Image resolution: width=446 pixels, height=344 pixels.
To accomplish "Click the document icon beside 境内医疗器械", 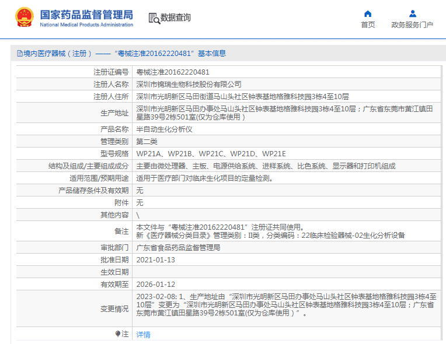I will [20, 54].
